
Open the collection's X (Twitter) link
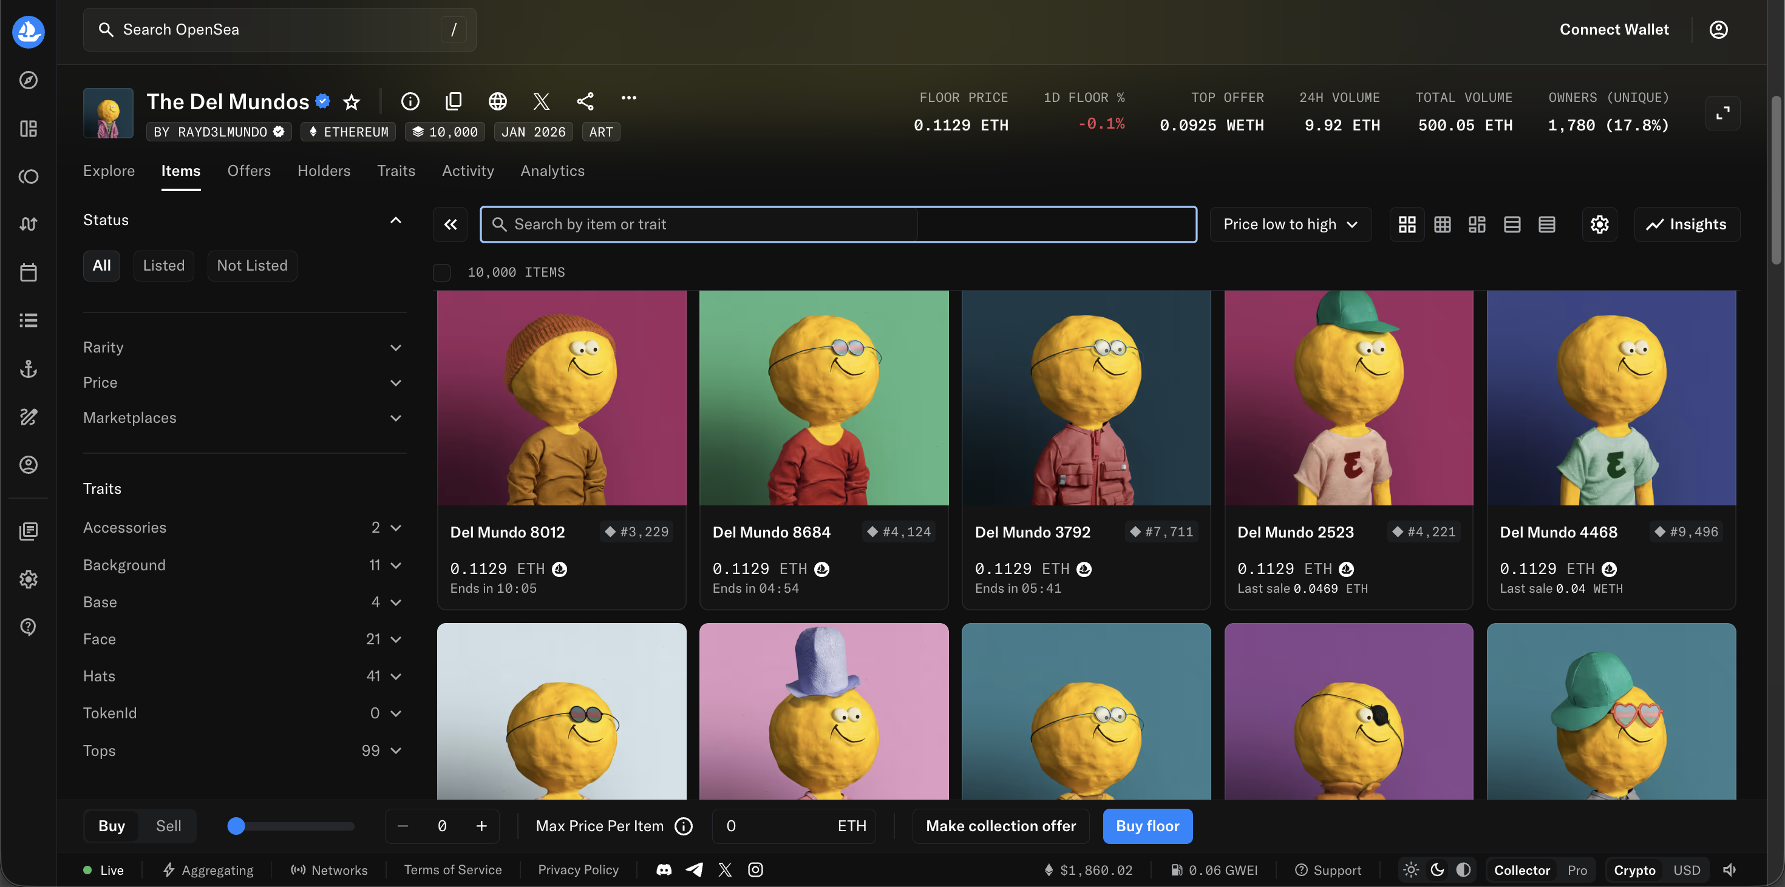(541, 102)
